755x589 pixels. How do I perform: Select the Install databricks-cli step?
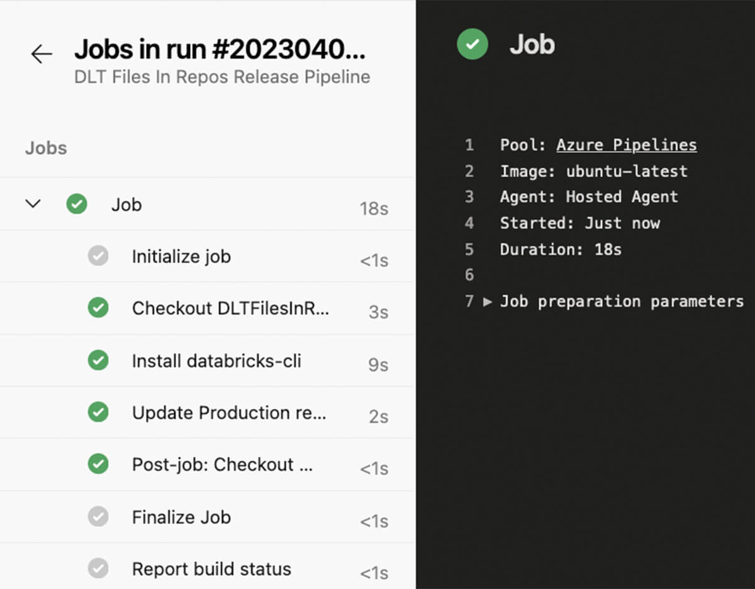[x=216, y=361]
